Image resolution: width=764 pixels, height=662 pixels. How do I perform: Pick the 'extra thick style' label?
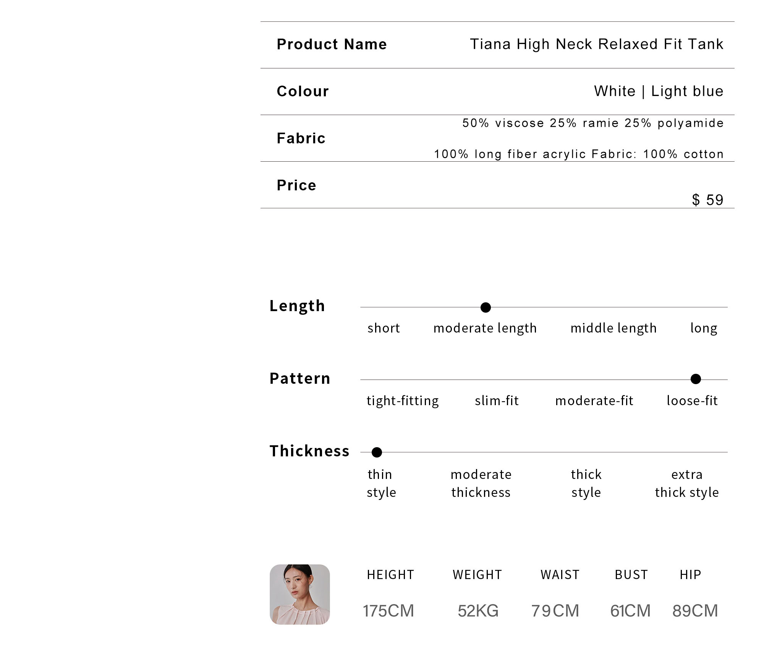point(687,484)
